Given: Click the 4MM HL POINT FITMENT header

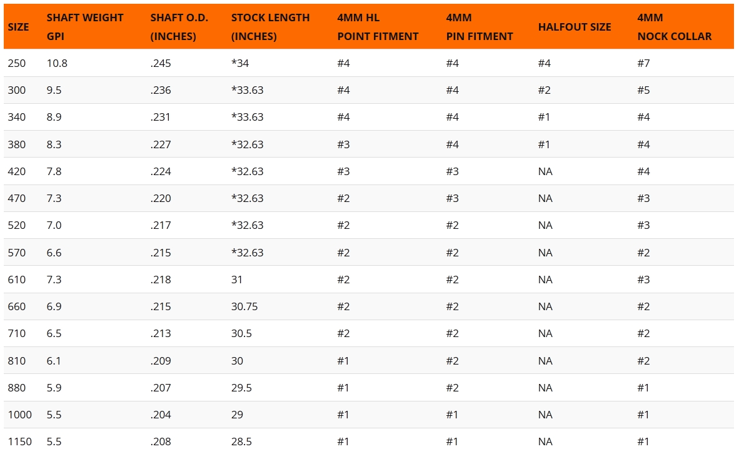Looking at the screenshot, I should tap(378, 27).
